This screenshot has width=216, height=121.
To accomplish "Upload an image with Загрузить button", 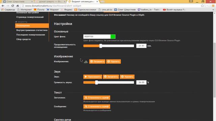I will [97, 62].
